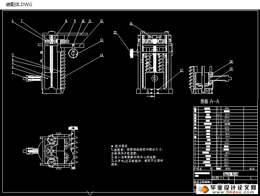Click the HT200 material cell
Viewport: 260px width, 196px height.
coord(227,121)
